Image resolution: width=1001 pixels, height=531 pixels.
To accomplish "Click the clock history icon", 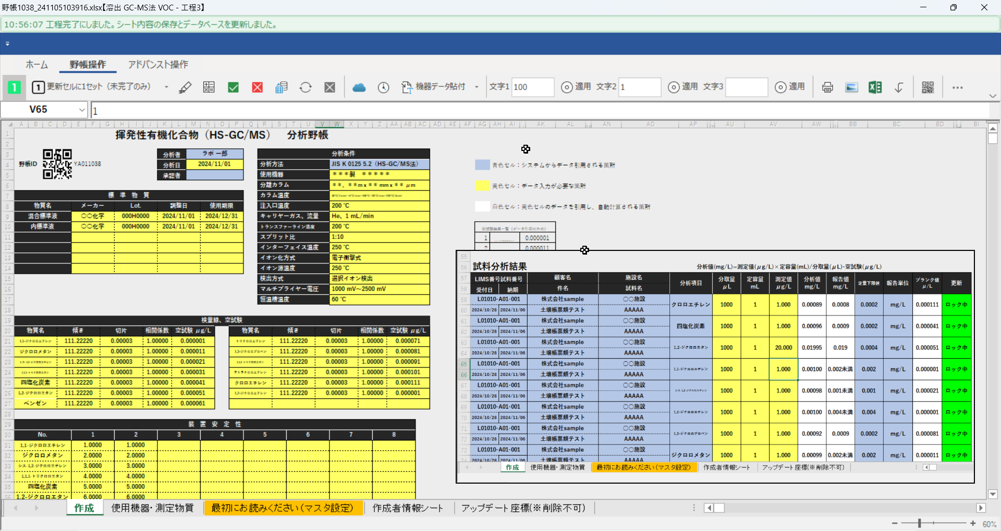I will click(383, 87).
